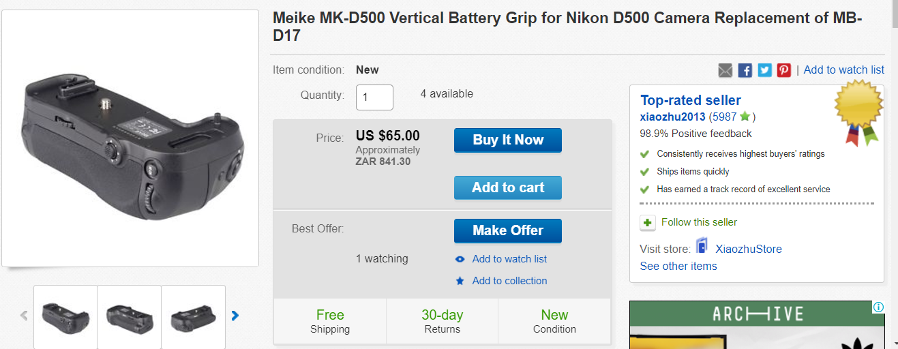Open the ad info icon

tap(878, 307)
